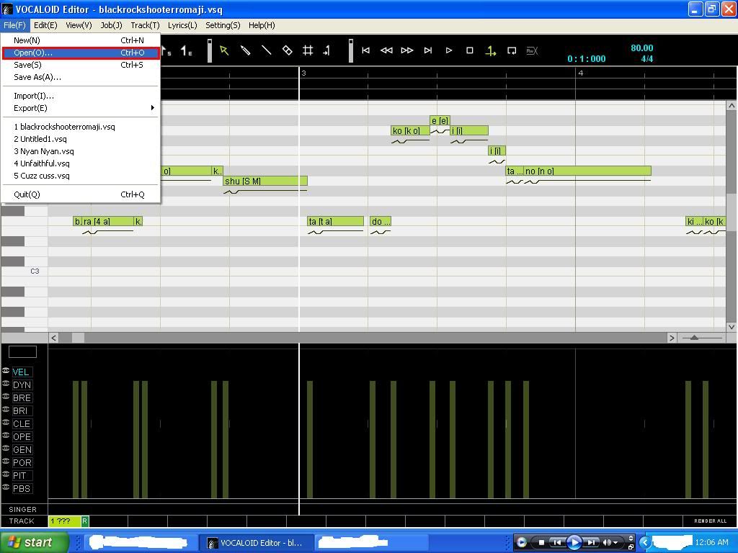Choose Save from the File menu
738x553 pixels.
[x=81, y=65]
